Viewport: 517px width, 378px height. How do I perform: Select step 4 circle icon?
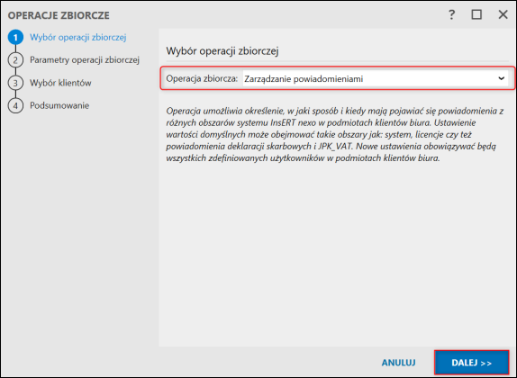[15, 105]
